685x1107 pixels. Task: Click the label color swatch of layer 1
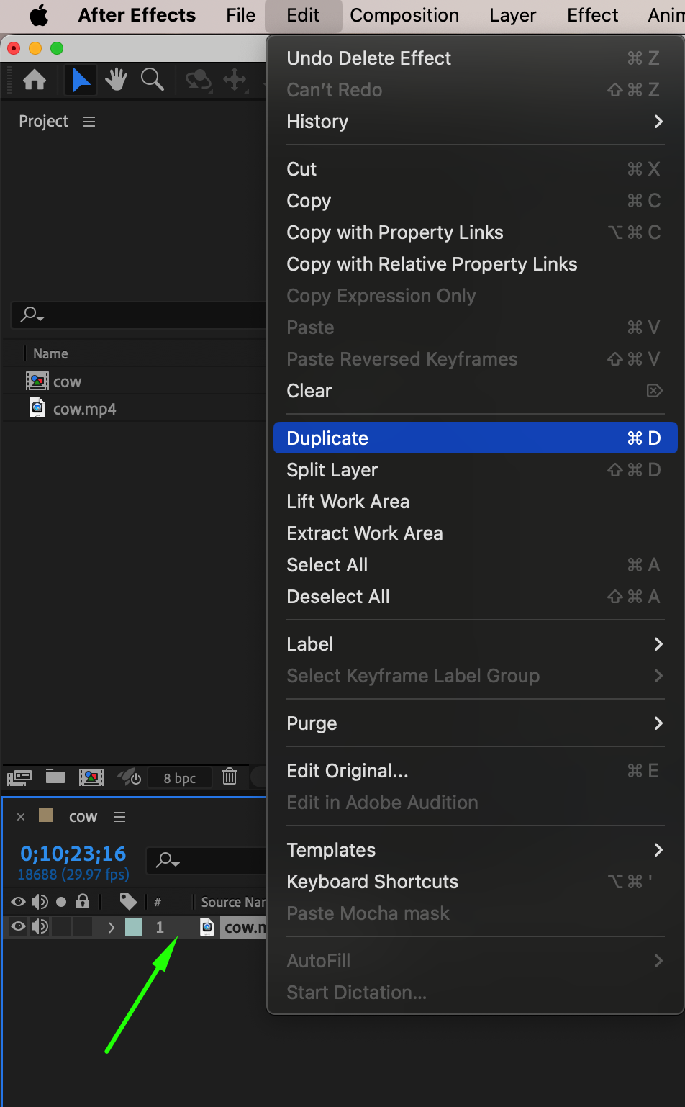tap(134, 927)
